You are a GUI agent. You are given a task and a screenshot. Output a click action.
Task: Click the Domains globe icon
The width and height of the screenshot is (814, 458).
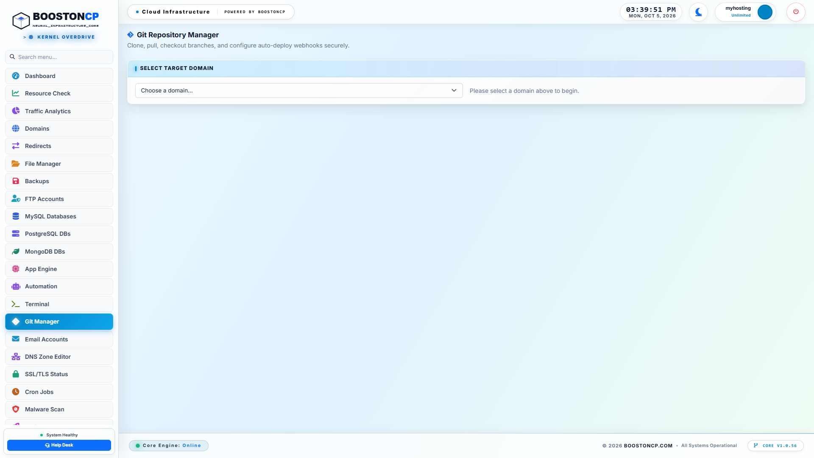[16, 128]
